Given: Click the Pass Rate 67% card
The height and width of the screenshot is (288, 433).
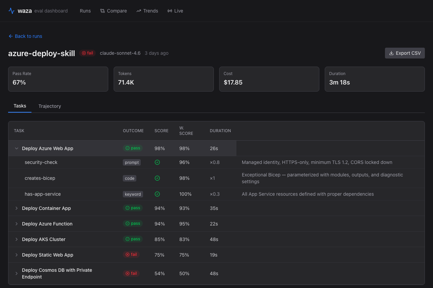Looking at the screenshot, I should 58,79.
